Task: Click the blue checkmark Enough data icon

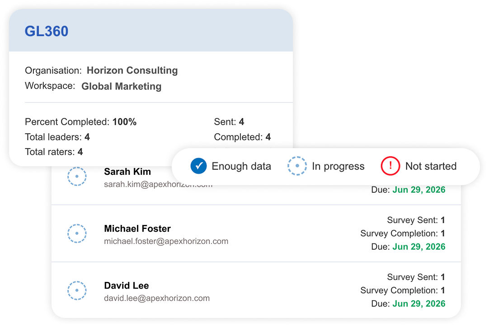Action: click(x=199, y=166)
